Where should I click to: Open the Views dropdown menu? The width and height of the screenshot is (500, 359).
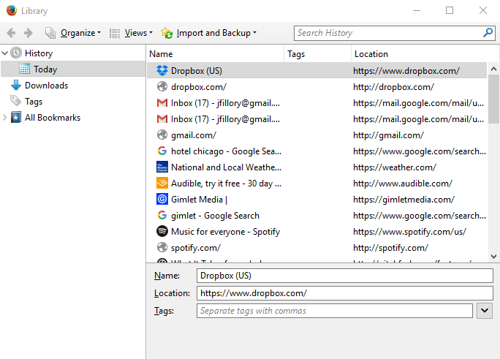coord(131,33)
